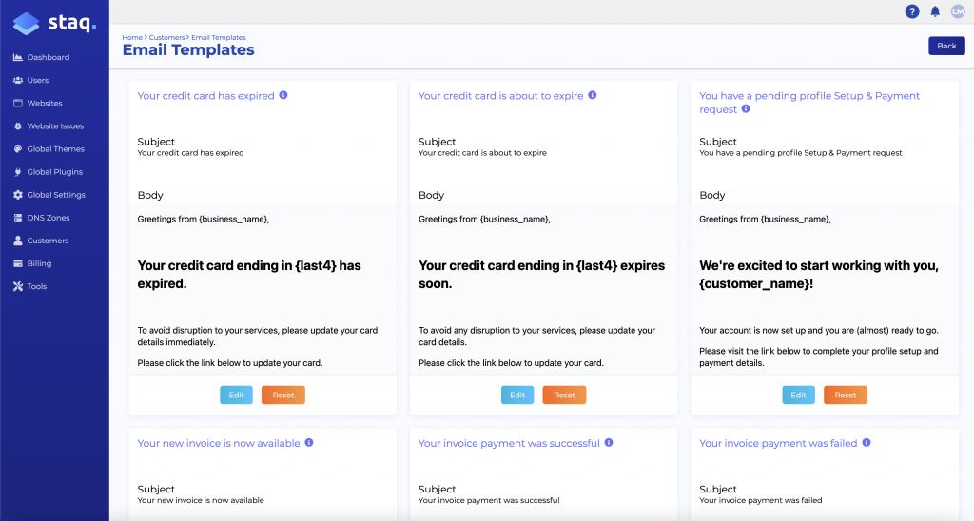Edit the 'credit card has expired' template

point(236,395)
